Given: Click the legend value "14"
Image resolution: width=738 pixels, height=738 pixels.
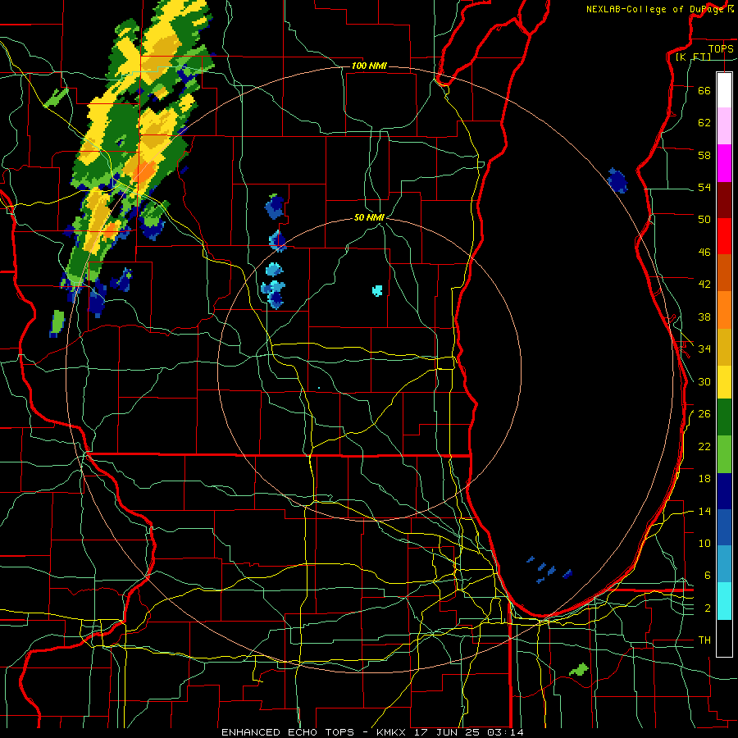Looking at the screenshot, I should (704, 511).
